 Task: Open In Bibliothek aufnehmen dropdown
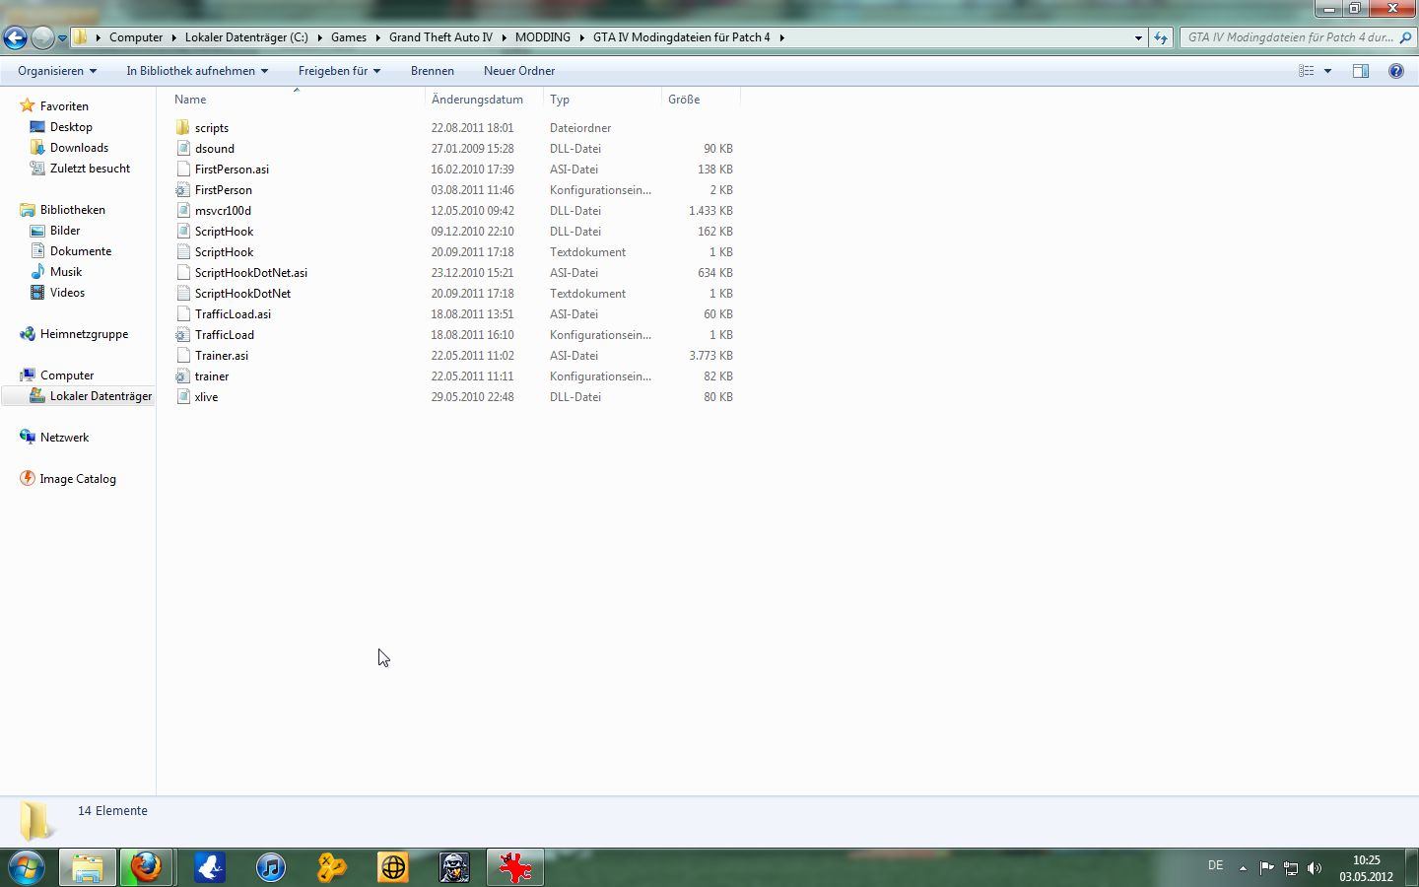(197, 71)
